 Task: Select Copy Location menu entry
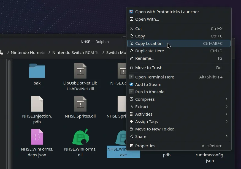coord(179,43)
